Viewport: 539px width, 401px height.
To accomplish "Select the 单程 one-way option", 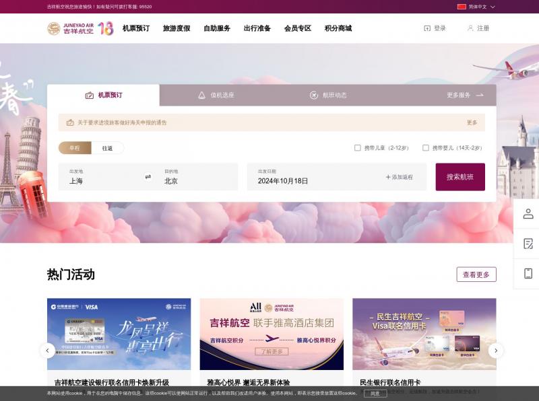I will point(75,148).
